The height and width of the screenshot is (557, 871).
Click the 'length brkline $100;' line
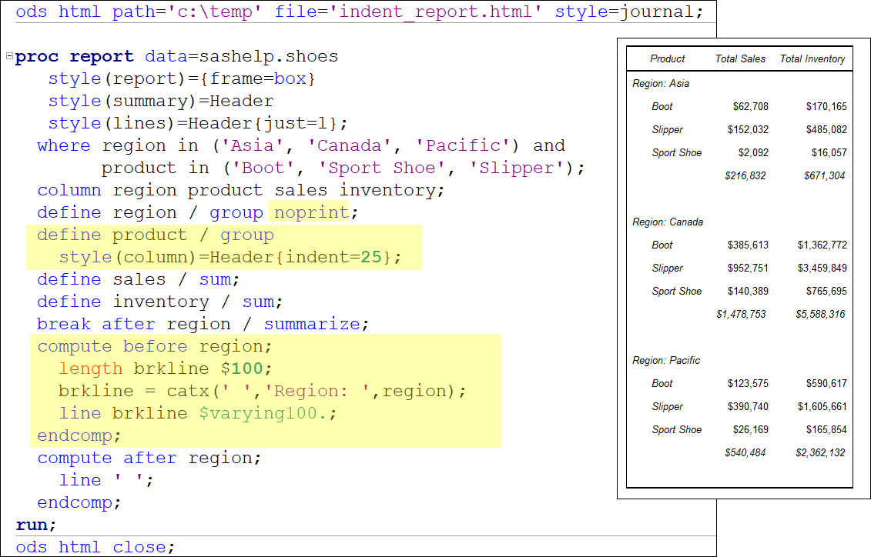pos(166,369)
